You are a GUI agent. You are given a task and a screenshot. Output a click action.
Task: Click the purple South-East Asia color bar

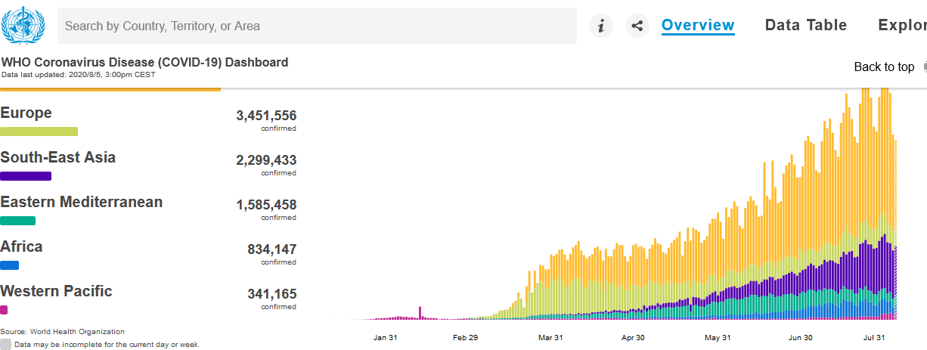pyautogui.click(x=26, y=176)
